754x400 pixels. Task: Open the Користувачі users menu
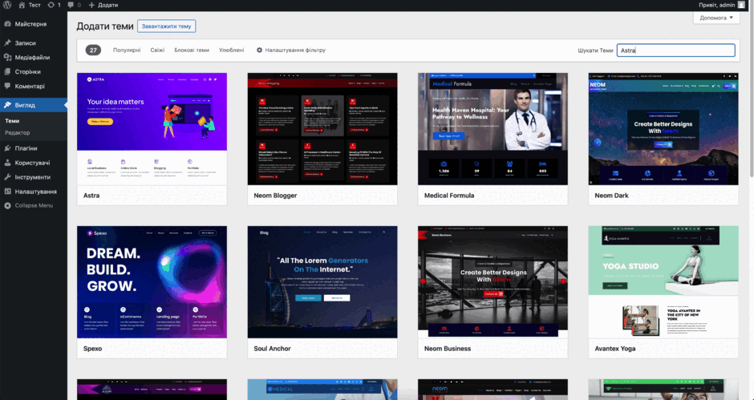pyautogui.click(x=34, y=163)
